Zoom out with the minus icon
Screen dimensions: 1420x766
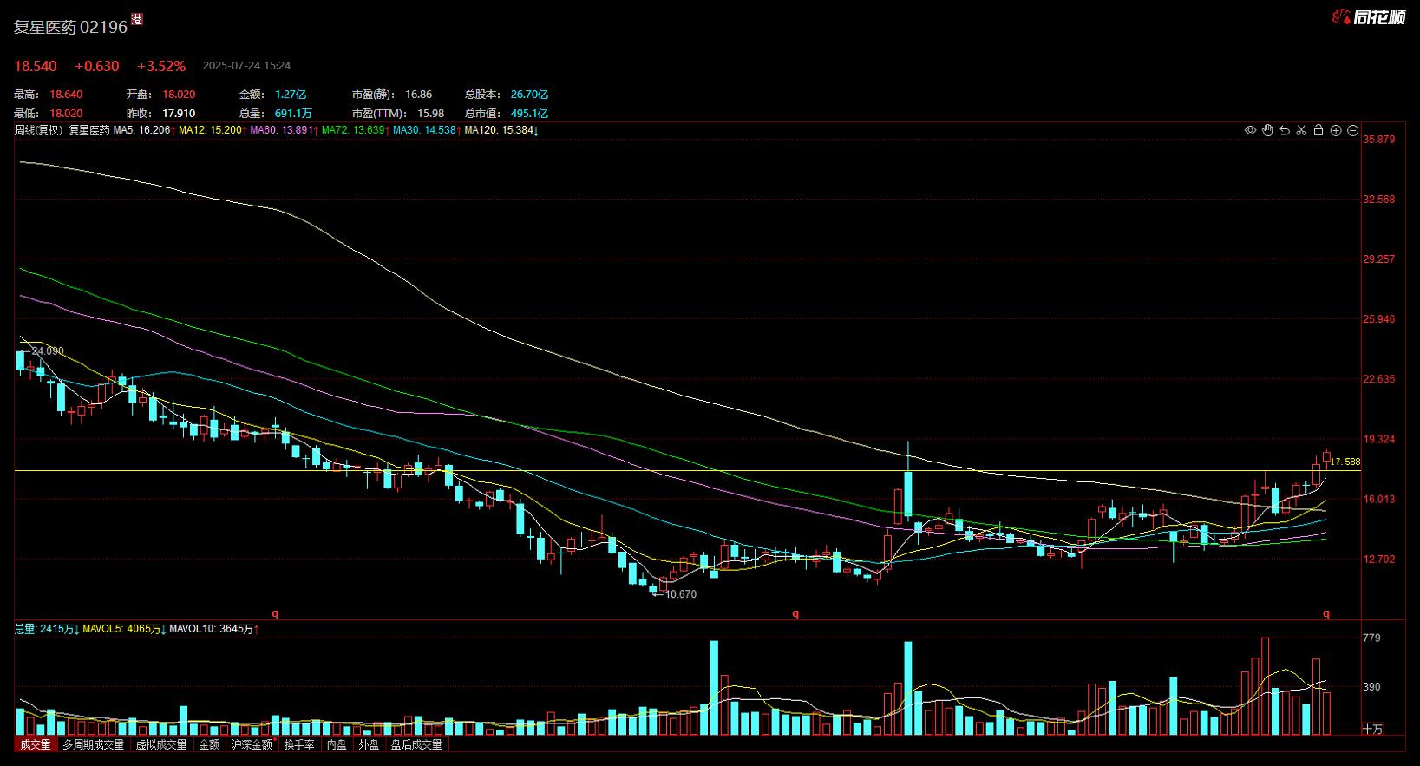coord(1352,130)
